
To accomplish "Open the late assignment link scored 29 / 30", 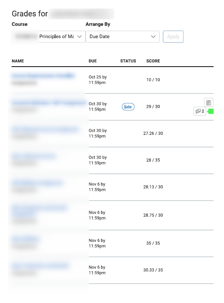I will (49, 103).
